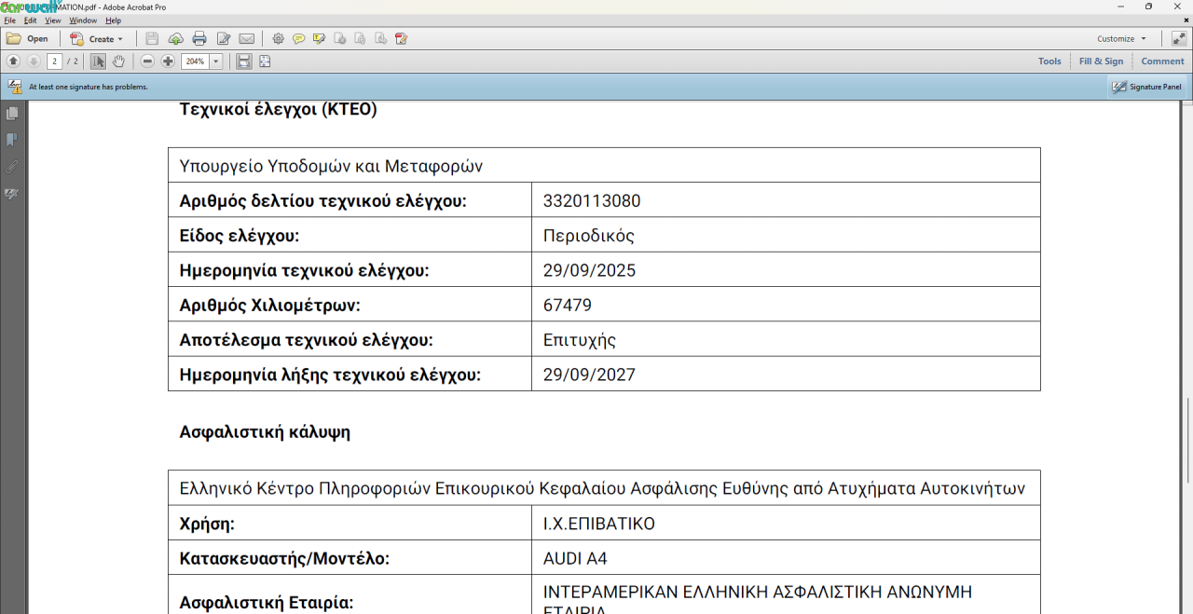Open the Page Thumbnails sidebar panel

coord(12,114)
